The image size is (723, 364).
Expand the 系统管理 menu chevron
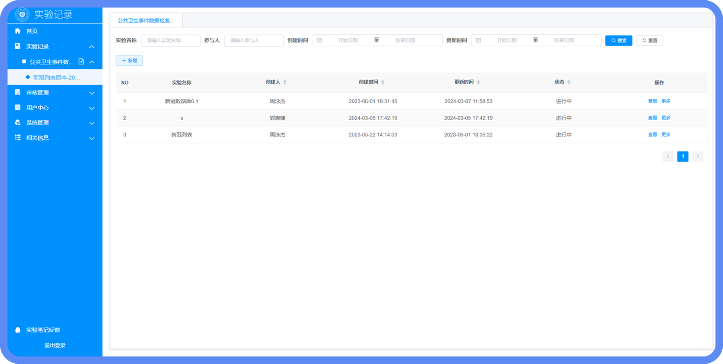tap(92, 123)
